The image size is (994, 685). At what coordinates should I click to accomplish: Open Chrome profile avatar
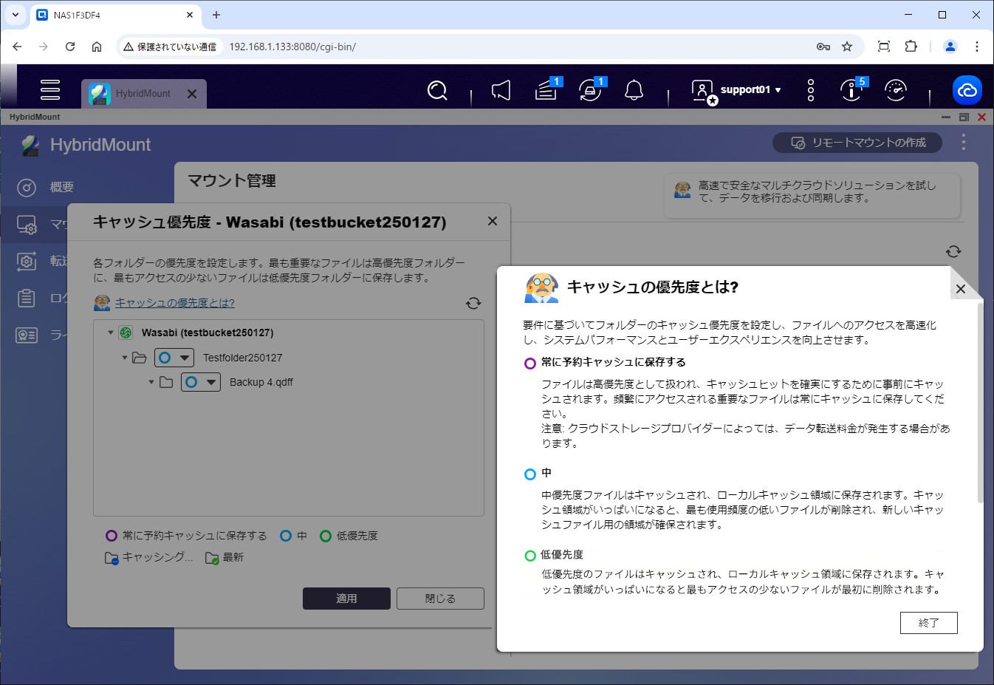[950, 47]
